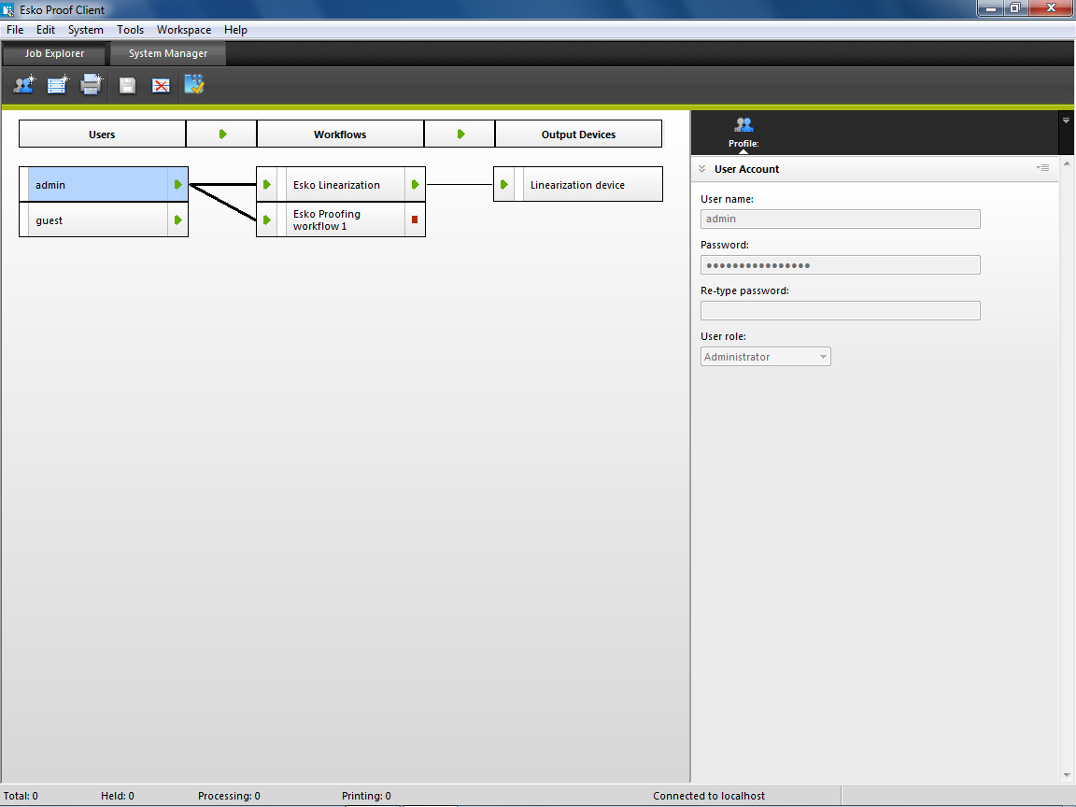Screen dimensions: 1076x807
Task: Open the Edit menu
Action: [46, 30]
